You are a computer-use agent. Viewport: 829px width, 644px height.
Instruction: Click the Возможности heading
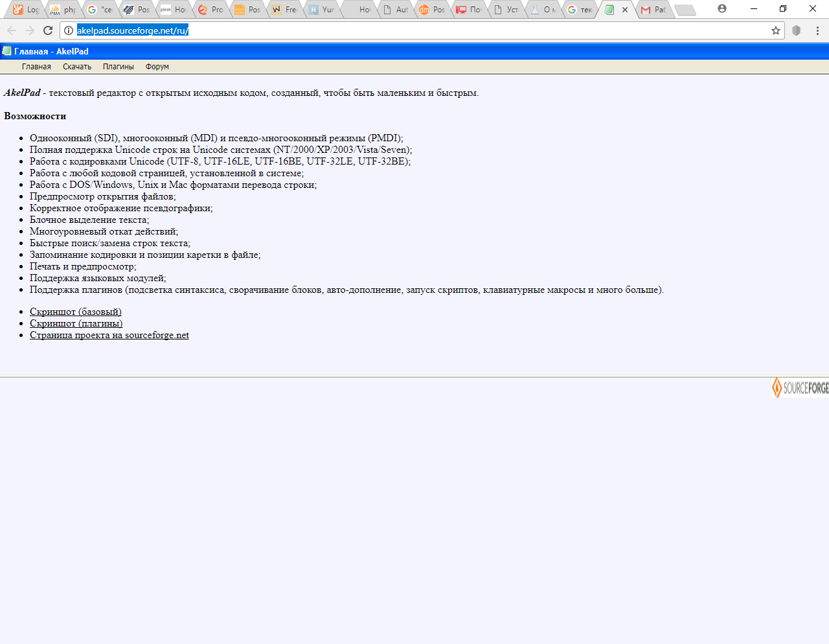(x=35, y=116)
